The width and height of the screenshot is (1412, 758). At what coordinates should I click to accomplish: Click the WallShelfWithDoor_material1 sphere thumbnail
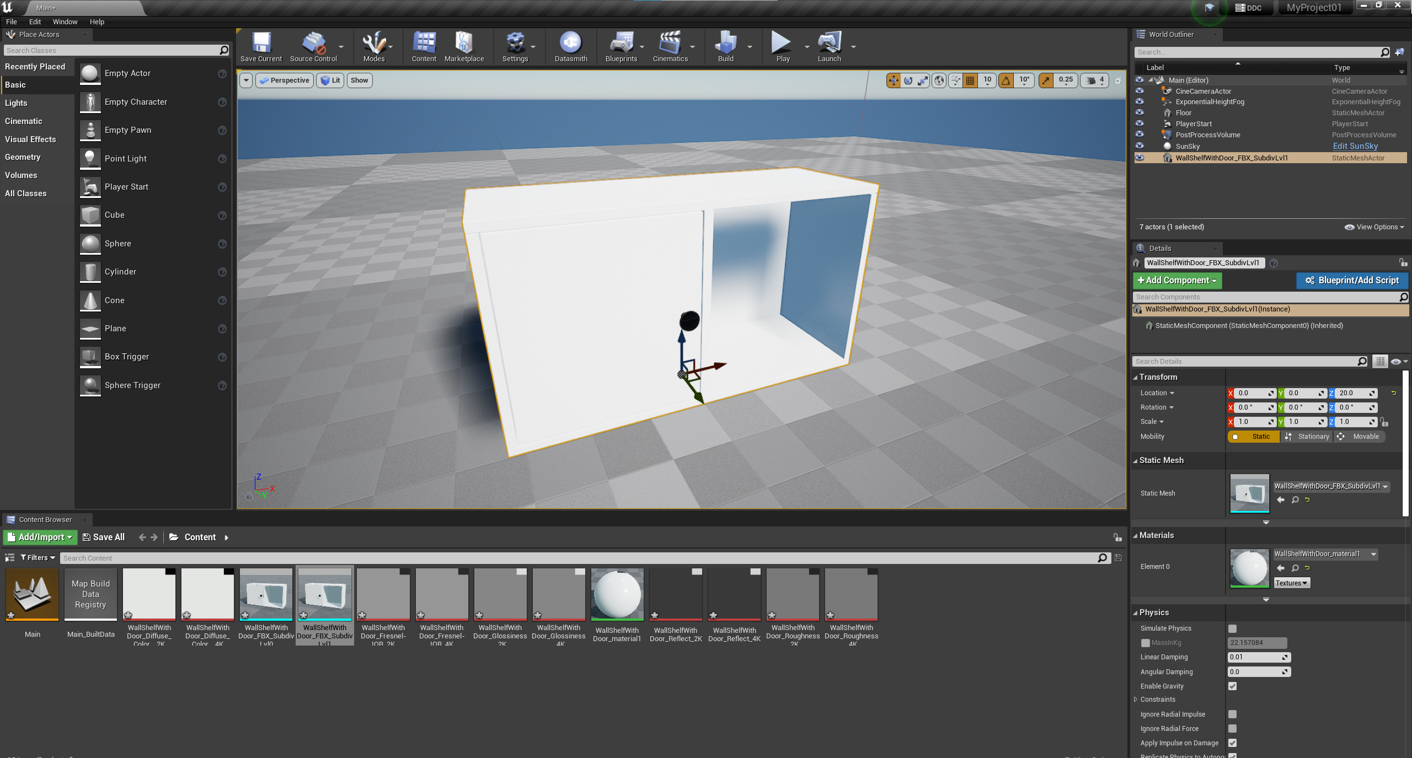pyautogui.click(x=617, y=594)
